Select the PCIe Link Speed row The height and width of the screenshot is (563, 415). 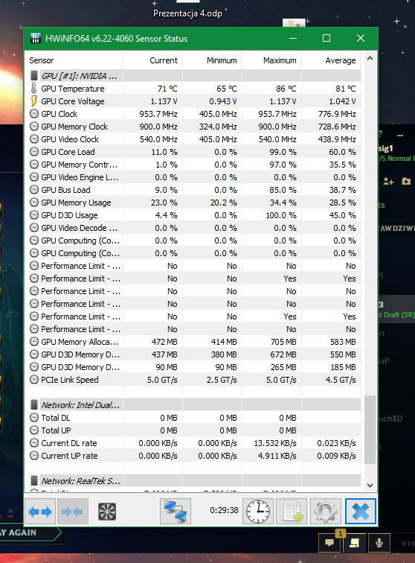193,380
